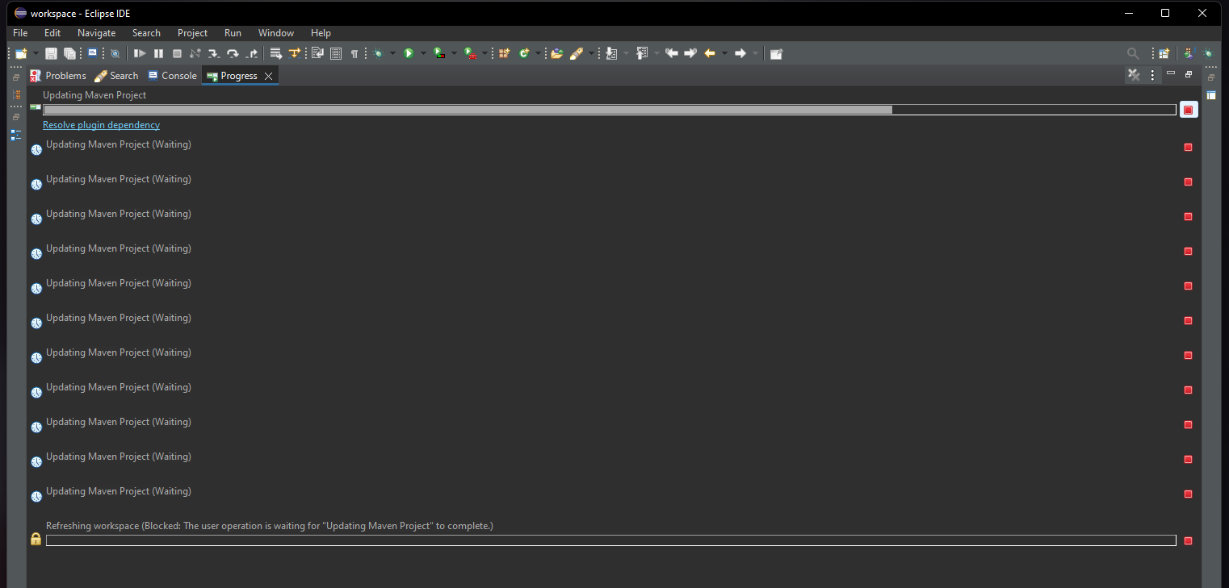Open the Navigate menu
The width and height of the screenshot is (1229, 588).
[96, 33]
